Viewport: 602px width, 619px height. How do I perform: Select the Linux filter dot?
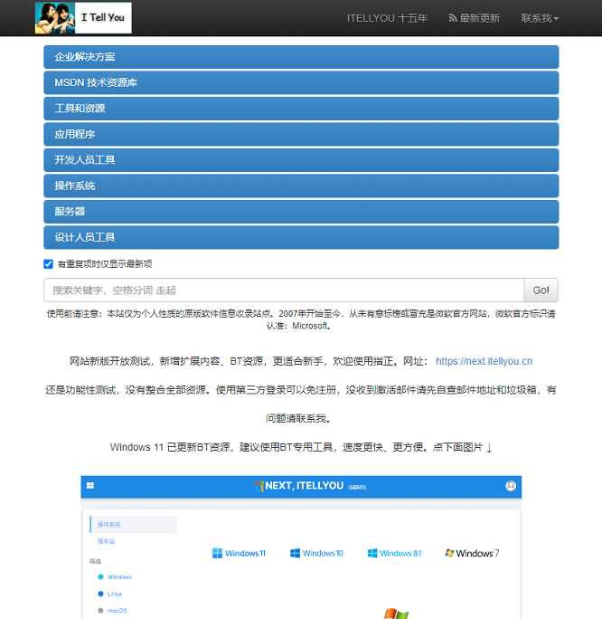pos(100,594)
